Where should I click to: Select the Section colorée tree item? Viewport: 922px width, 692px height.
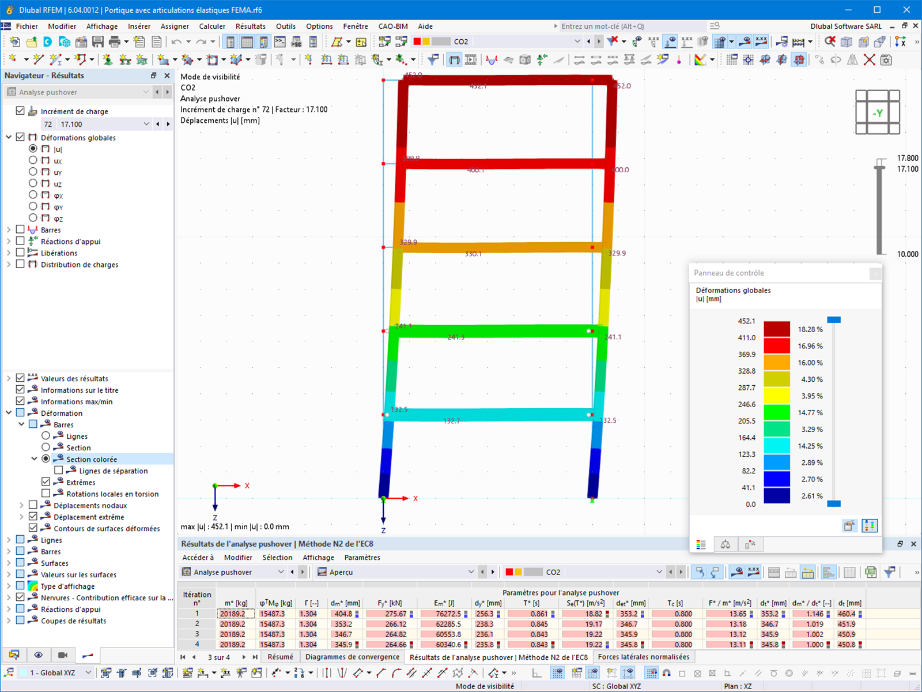92,459
